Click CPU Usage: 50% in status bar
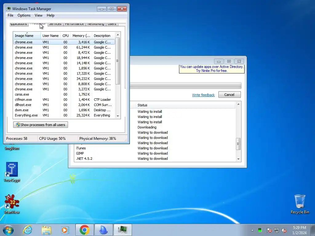 52,139
